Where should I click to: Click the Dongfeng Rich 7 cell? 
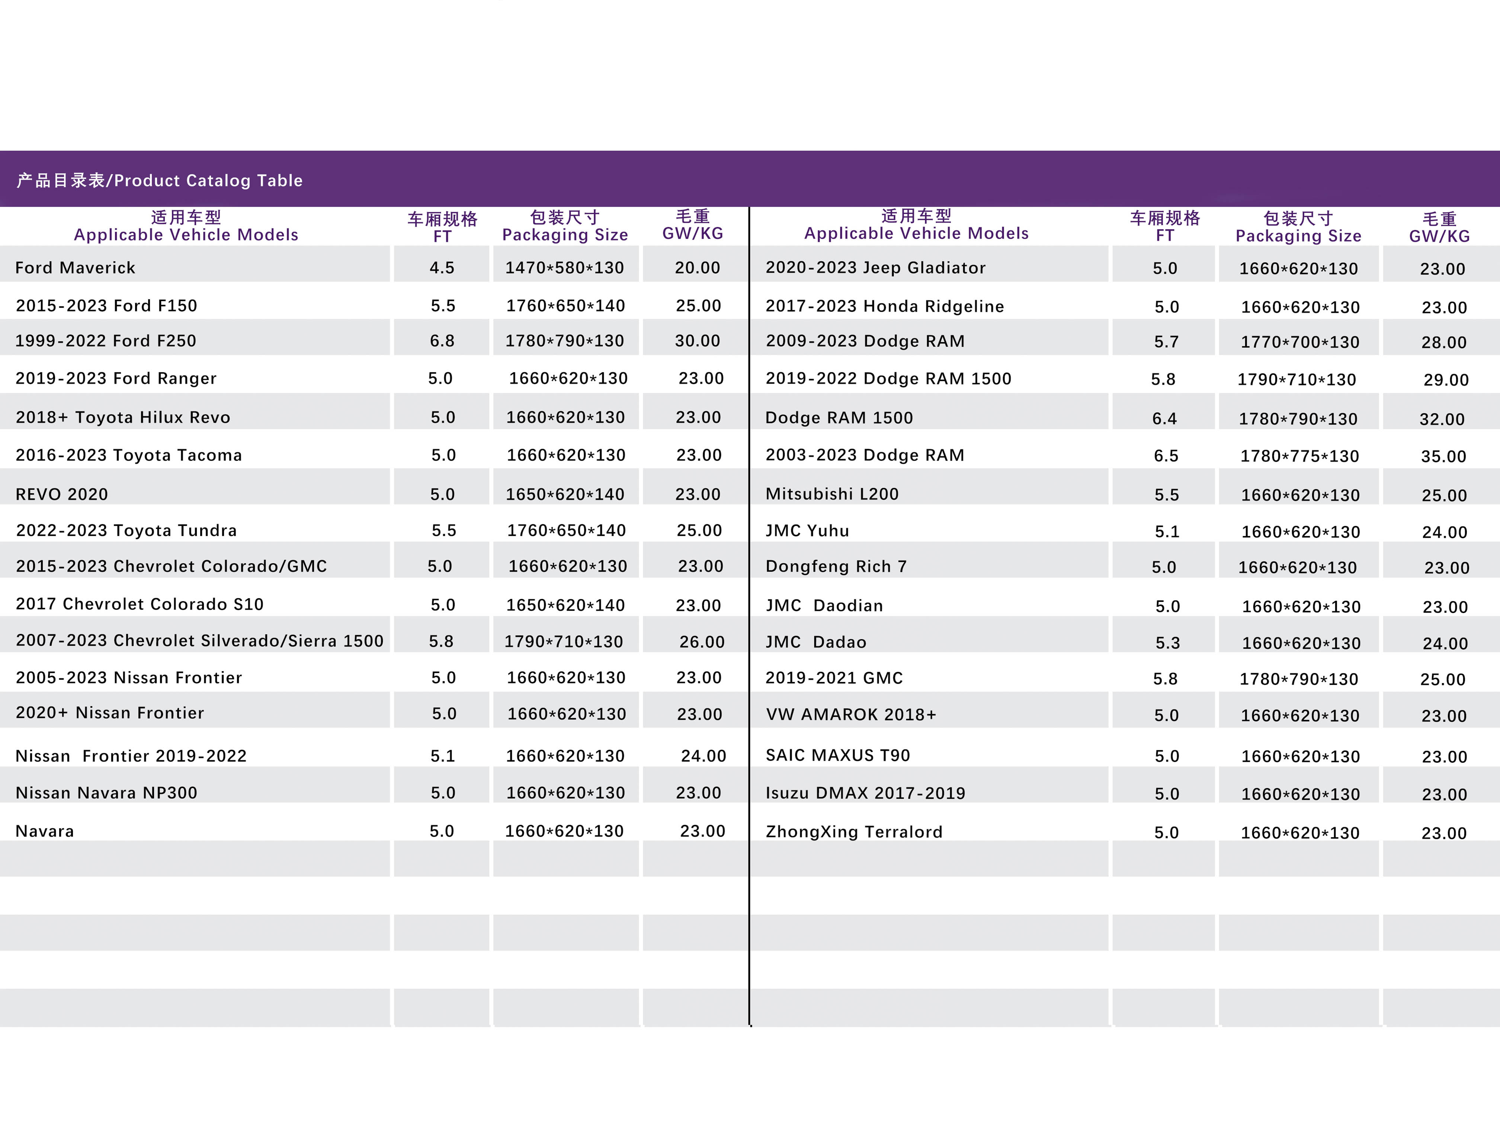pos(836,566)
